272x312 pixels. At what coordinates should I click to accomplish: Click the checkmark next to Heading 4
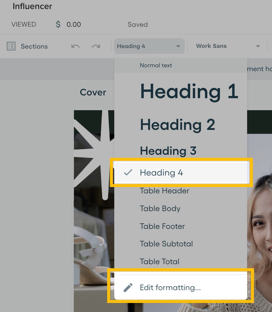click(x=128, y=172)
